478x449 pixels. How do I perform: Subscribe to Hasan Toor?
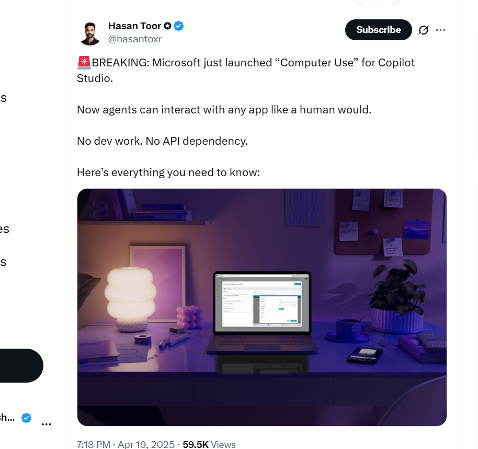[x=378, y=30]
